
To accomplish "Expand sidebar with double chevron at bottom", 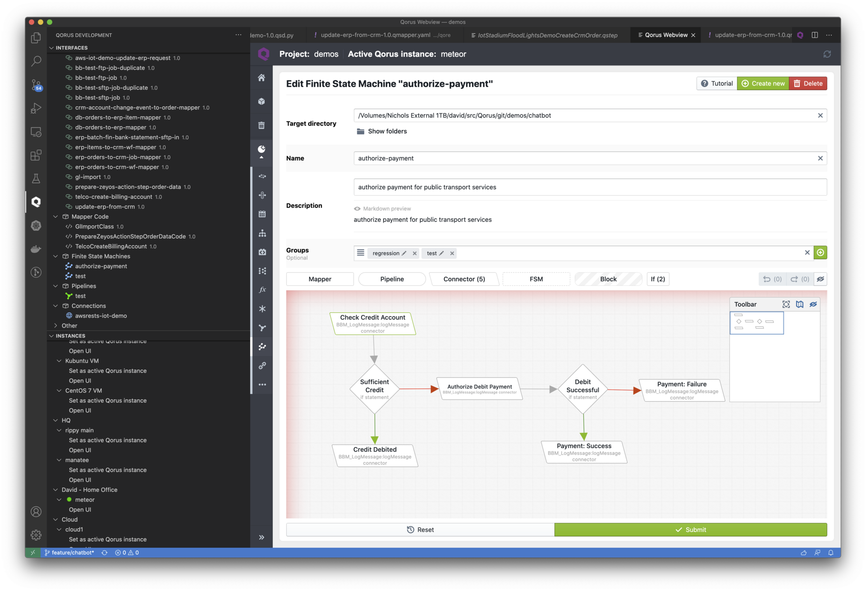I will 261,537.
